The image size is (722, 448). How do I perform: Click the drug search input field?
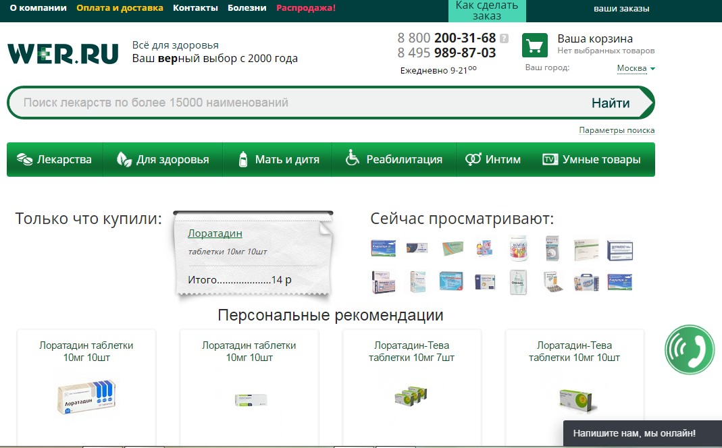tap(294, 102)
